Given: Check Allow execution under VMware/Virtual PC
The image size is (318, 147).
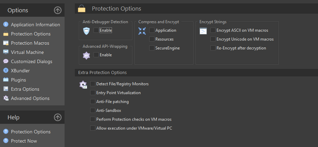Looking at the screenshot, I should [93, 128].
